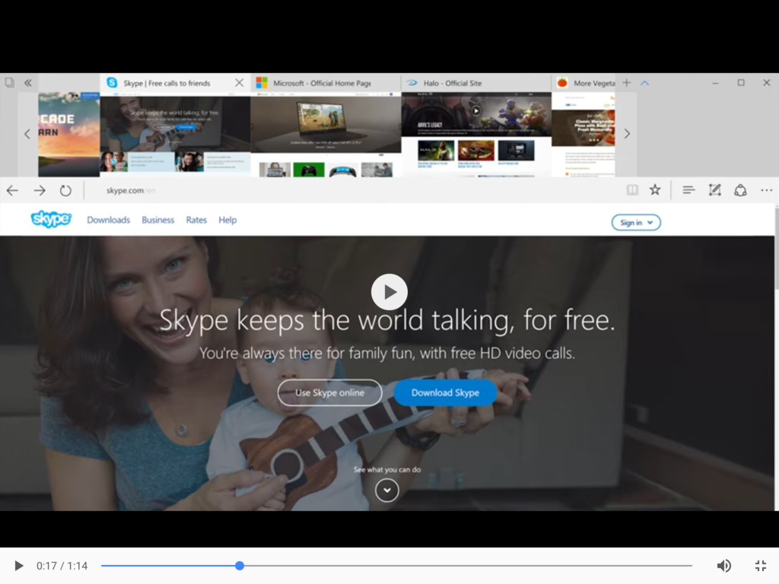Close the Skype tab

click(x=239, y=82)
